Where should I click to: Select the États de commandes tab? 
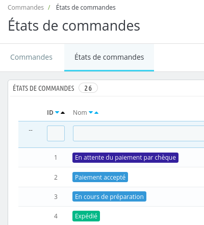(109, 57)
